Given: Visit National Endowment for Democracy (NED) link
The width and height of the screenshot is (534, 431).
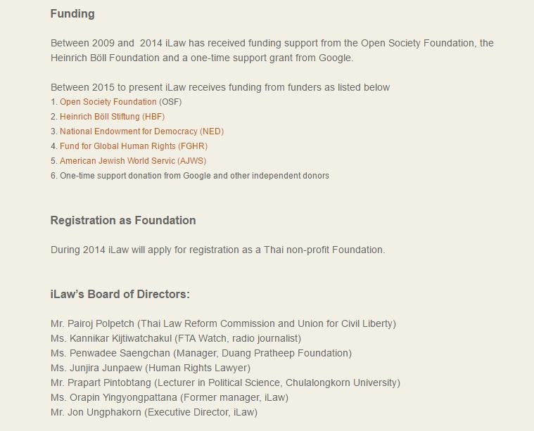Looking at the screenshot, I should pyautogui.click(x=141, y=131).
